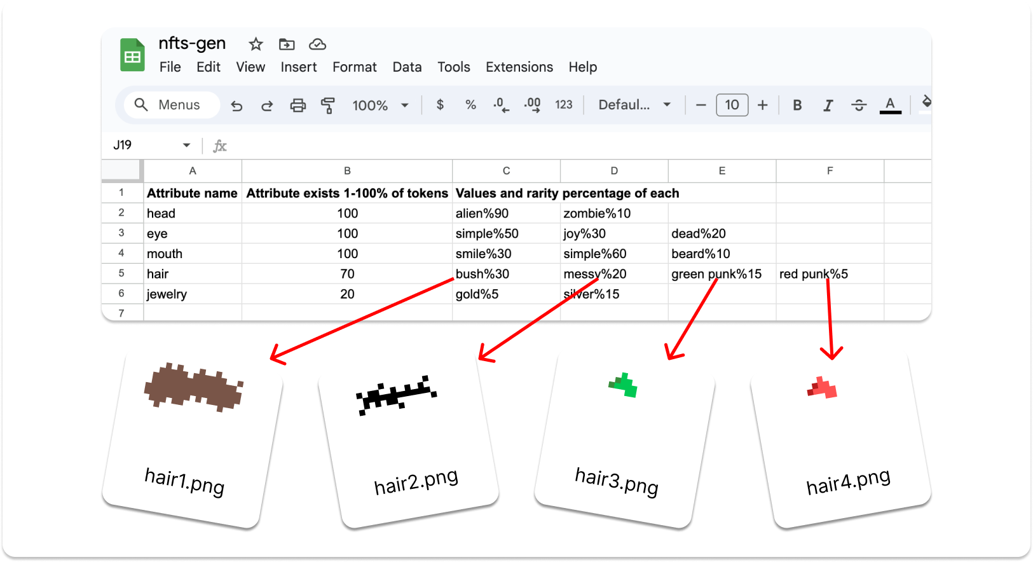Format as percent

point(470,105)
